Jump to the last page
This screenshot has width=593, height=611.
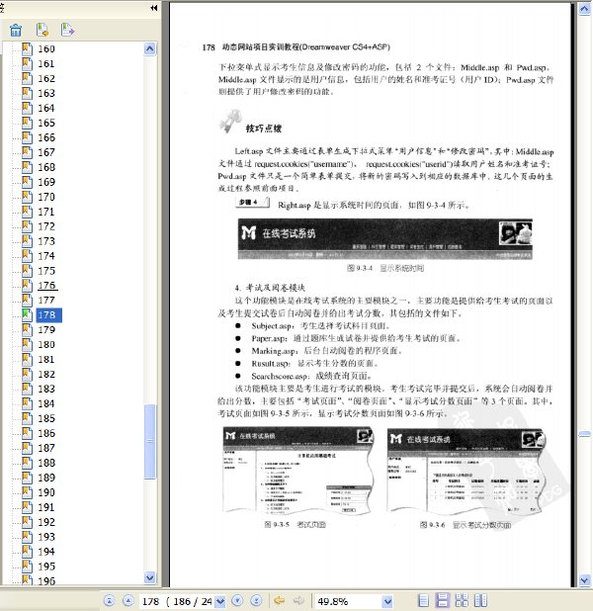tap(256, 600)
